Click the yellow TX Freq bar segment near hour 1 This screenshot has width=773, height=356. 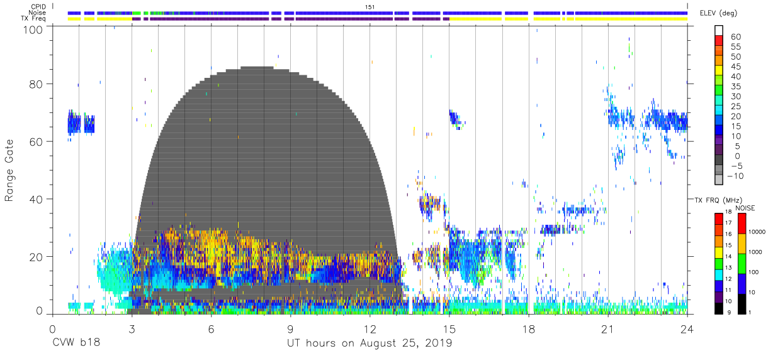[74, 19]
